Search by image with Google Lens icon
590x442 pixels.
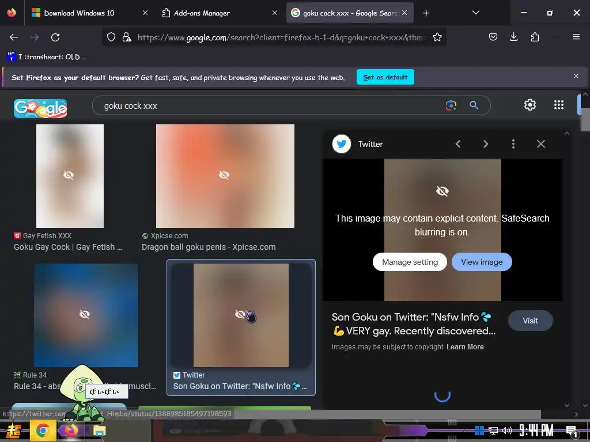[451, 105]
